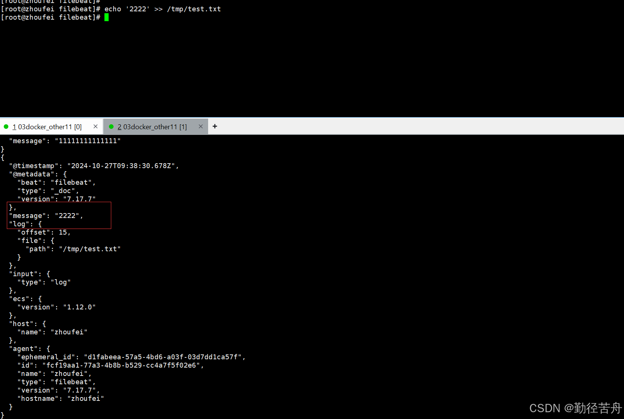Click the "type": "log" line
The image size is (624, 419).
click(x=44, y=282)
